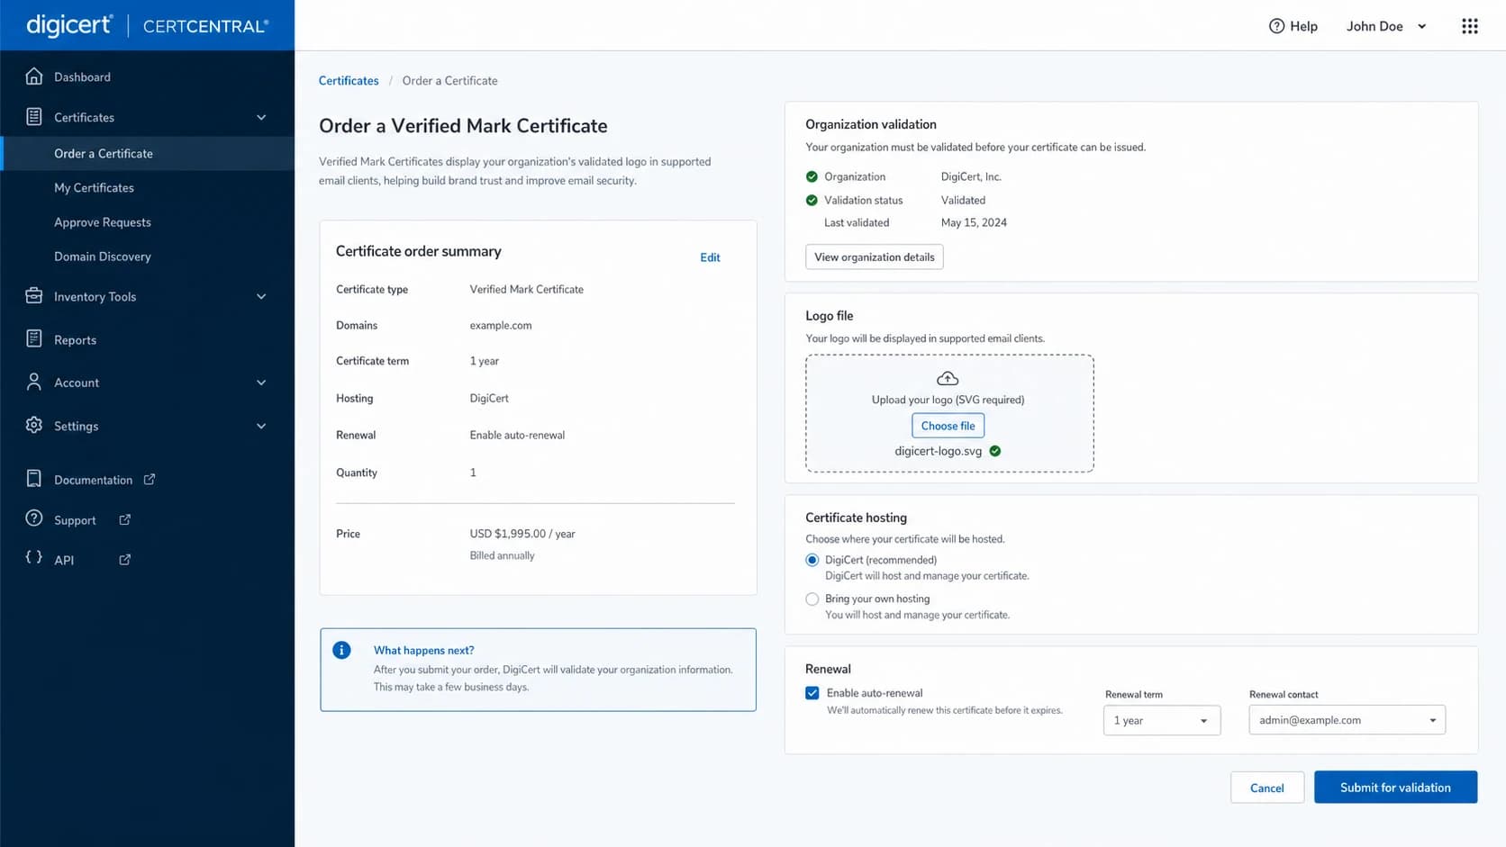The image size is (1506, 847).
Task: Click the Choose file button
Action: tap(948, 426)
